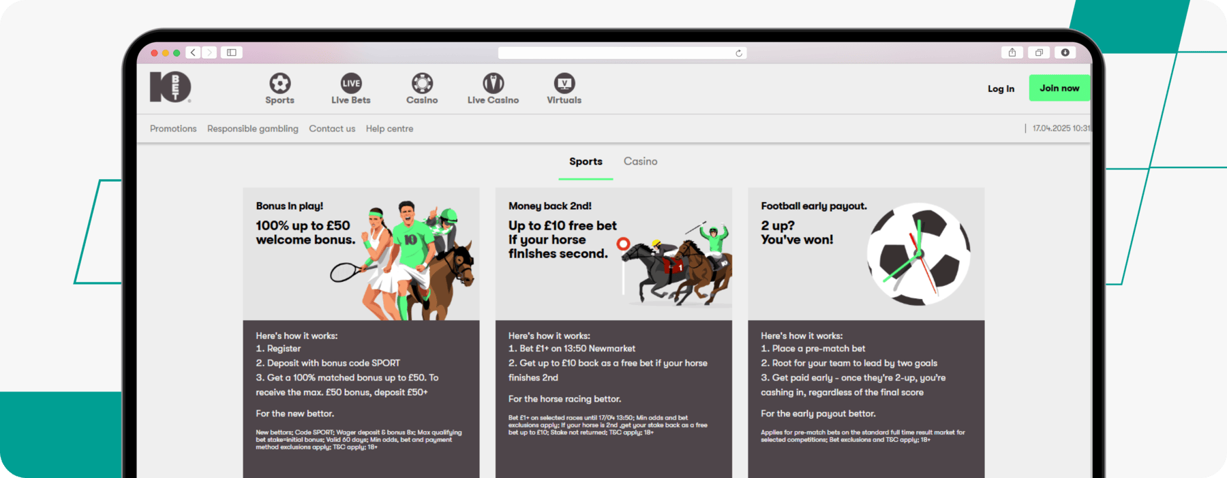Go back with browser back arrow
This screenshot has width=1227, height=478.
[193, 52]
